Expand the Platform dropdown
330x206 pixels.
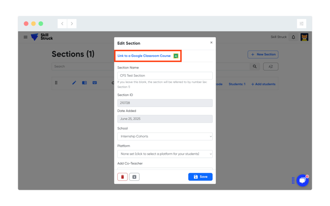[x=165, y=154]
